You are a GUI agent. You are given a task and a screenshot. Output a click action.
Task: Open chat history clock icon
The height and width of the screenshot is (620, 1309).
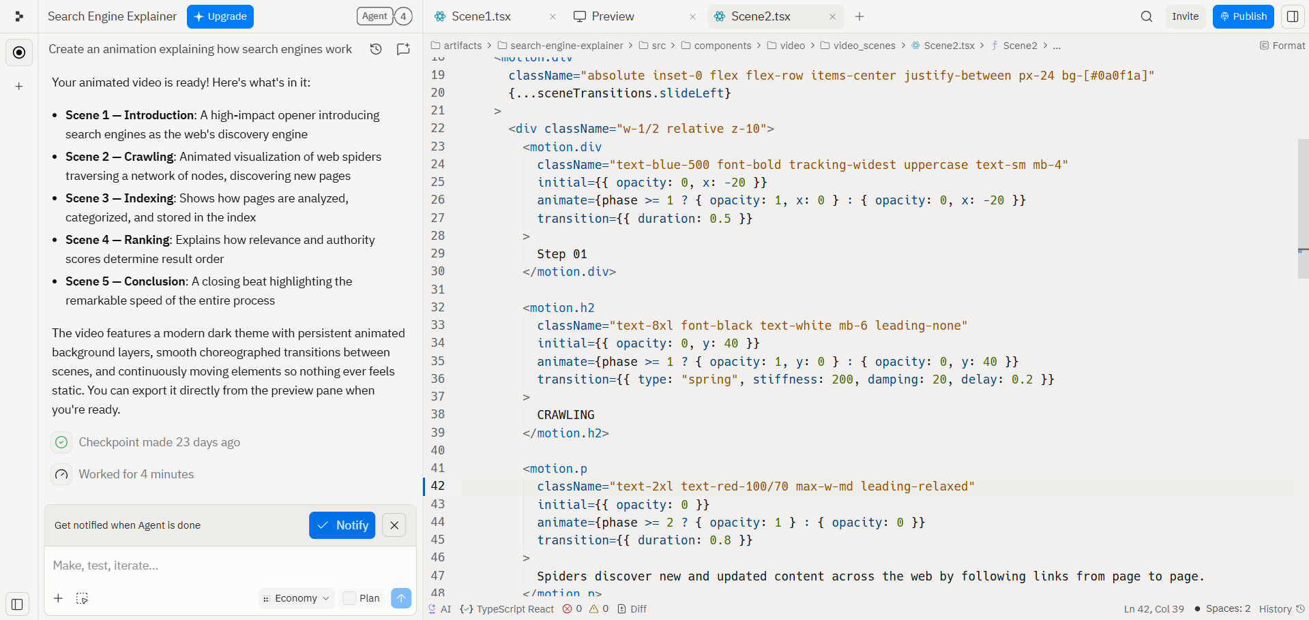pos(376,49)
